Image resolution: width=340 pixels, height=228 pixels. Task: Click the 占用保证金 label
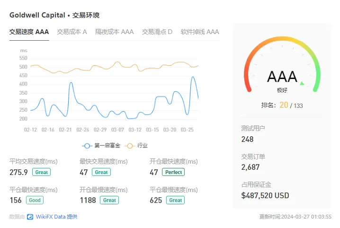[x=256, y=184]
